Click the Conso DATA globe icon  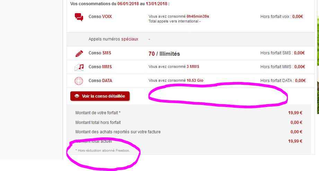click(x=79, y=81)
